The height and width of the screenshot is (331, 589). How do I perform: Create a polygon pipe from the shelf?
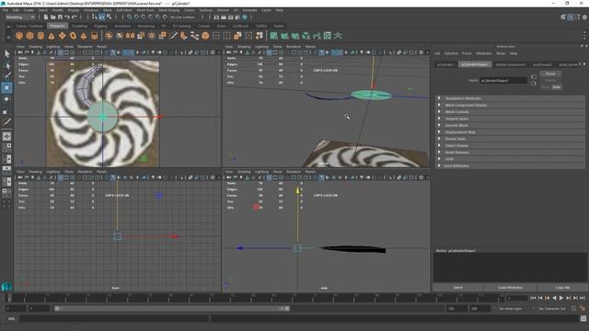94,36
